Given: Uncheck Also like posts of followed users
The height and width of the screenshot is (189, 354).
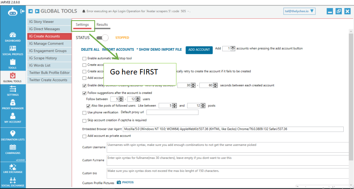Looking at the screenshot, I should (x=88, y=106).
